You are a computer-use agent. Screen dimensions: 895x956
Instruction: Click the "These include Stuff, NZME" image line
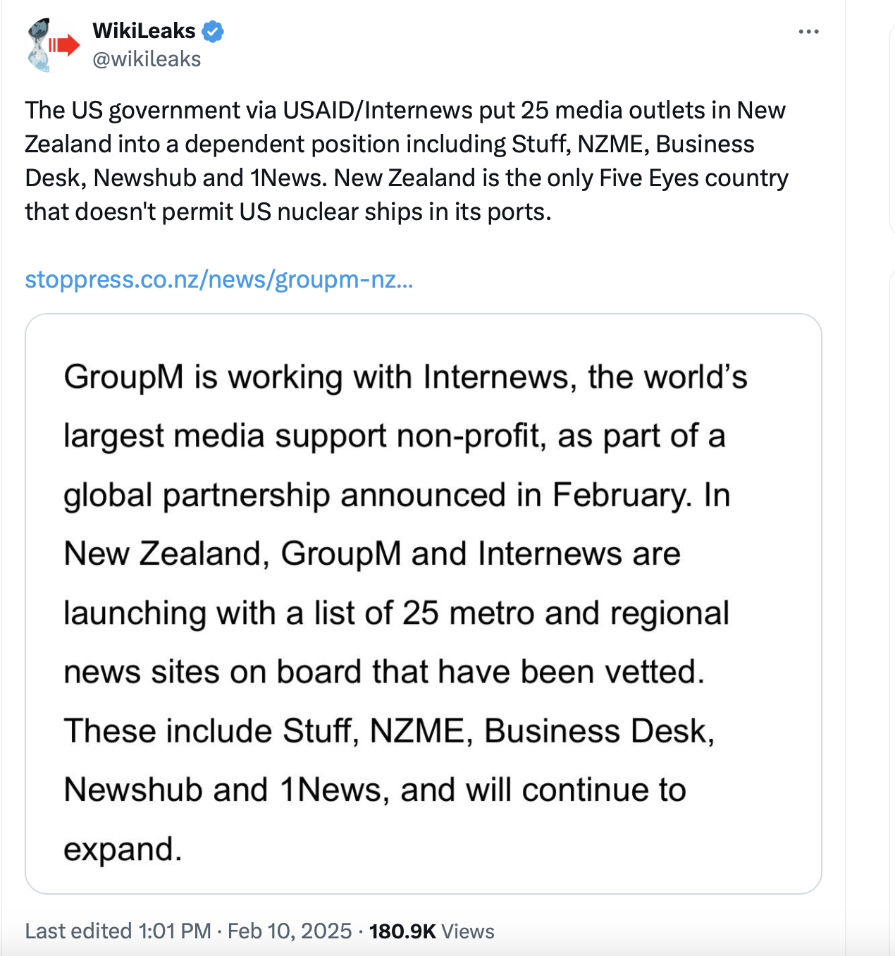coord(389,731)
